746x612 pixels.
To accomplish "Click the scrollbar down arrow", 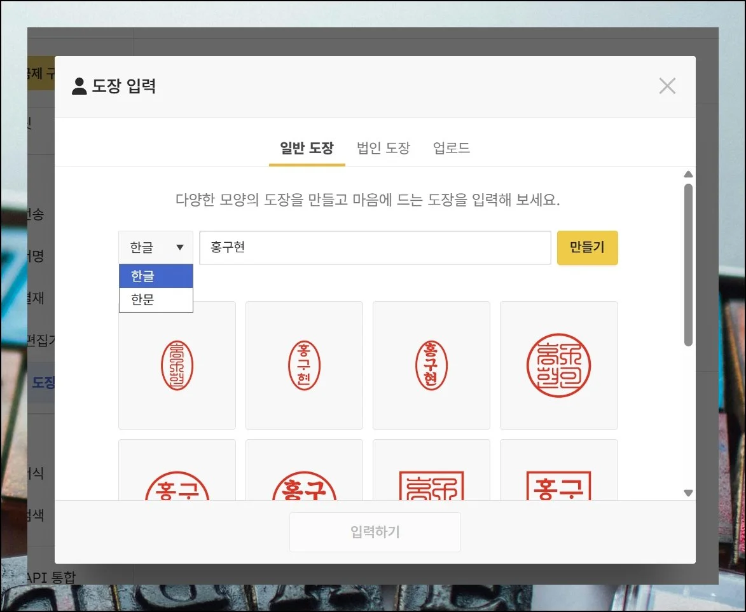I will click(x=687, y=493).
